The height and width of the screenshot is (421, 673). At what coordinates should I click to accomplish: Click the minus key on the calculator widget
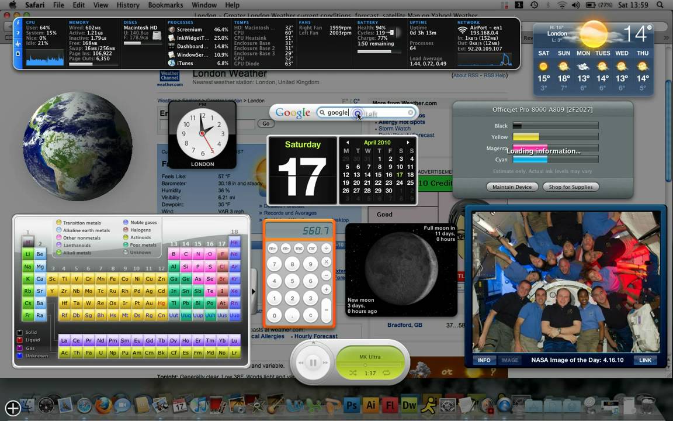(x=326, y=275)
